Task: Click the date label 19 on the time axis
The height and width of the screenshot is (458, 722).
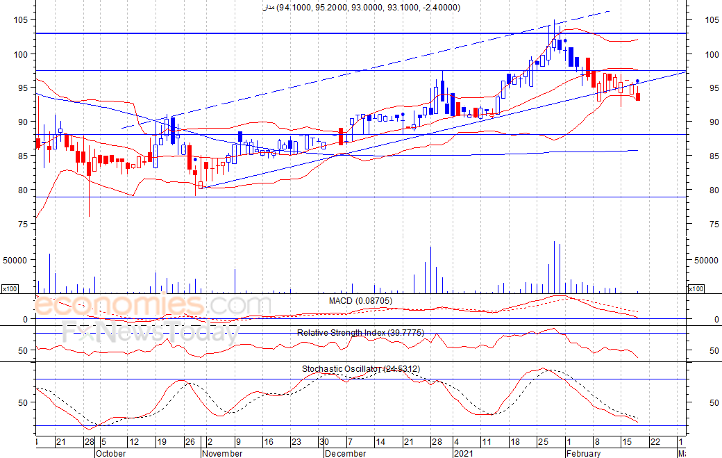Action: [161, 442]
